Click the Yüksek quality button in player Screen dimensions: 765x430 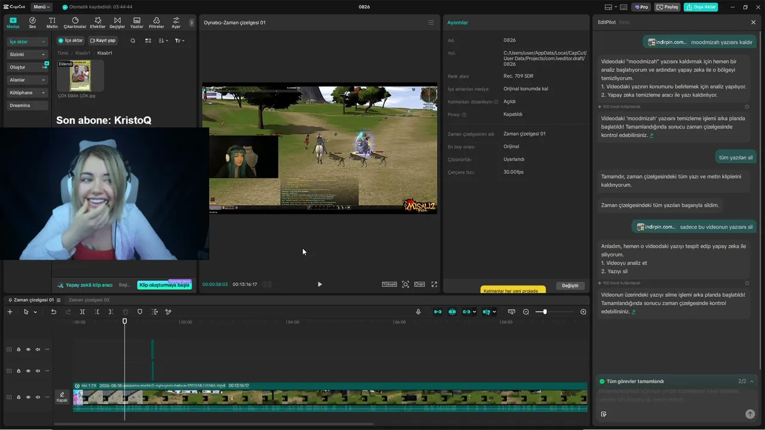click(x=390, y=284)
